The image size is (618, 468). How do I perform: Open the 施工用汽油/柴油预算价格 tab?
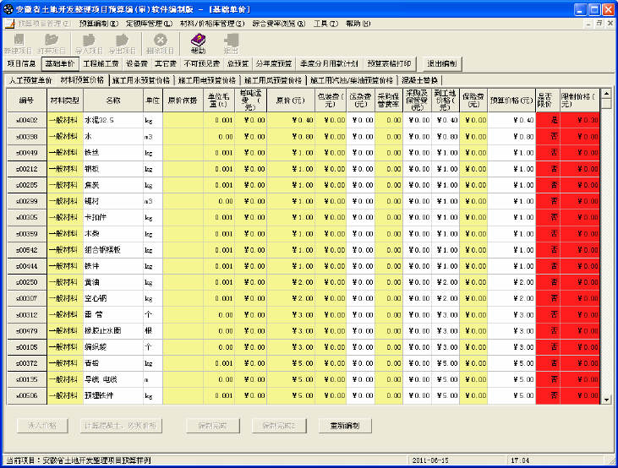coord(352,80)
